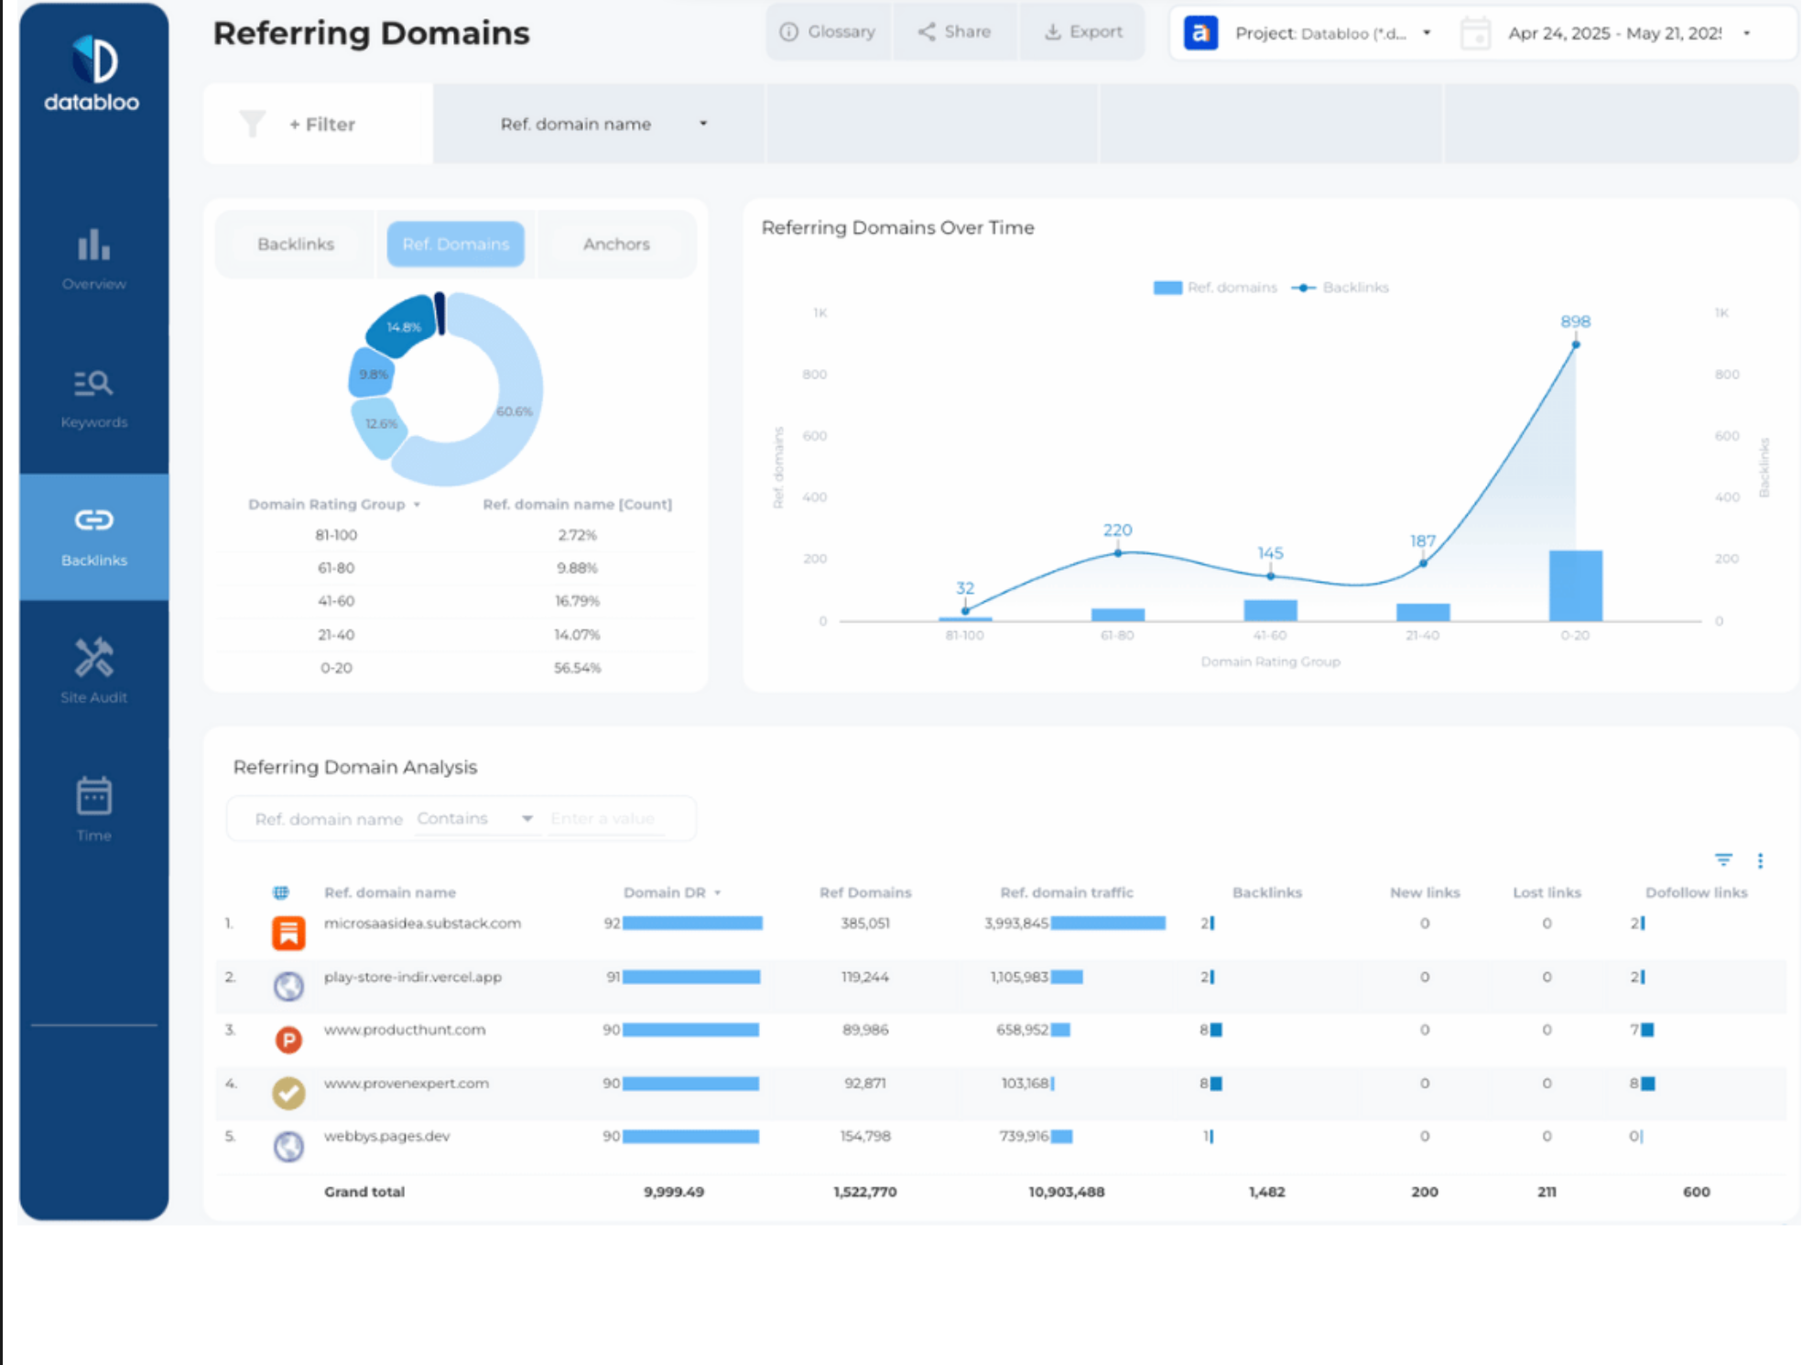Toggle the Ref. domains legend series

tap(1215, 288)
